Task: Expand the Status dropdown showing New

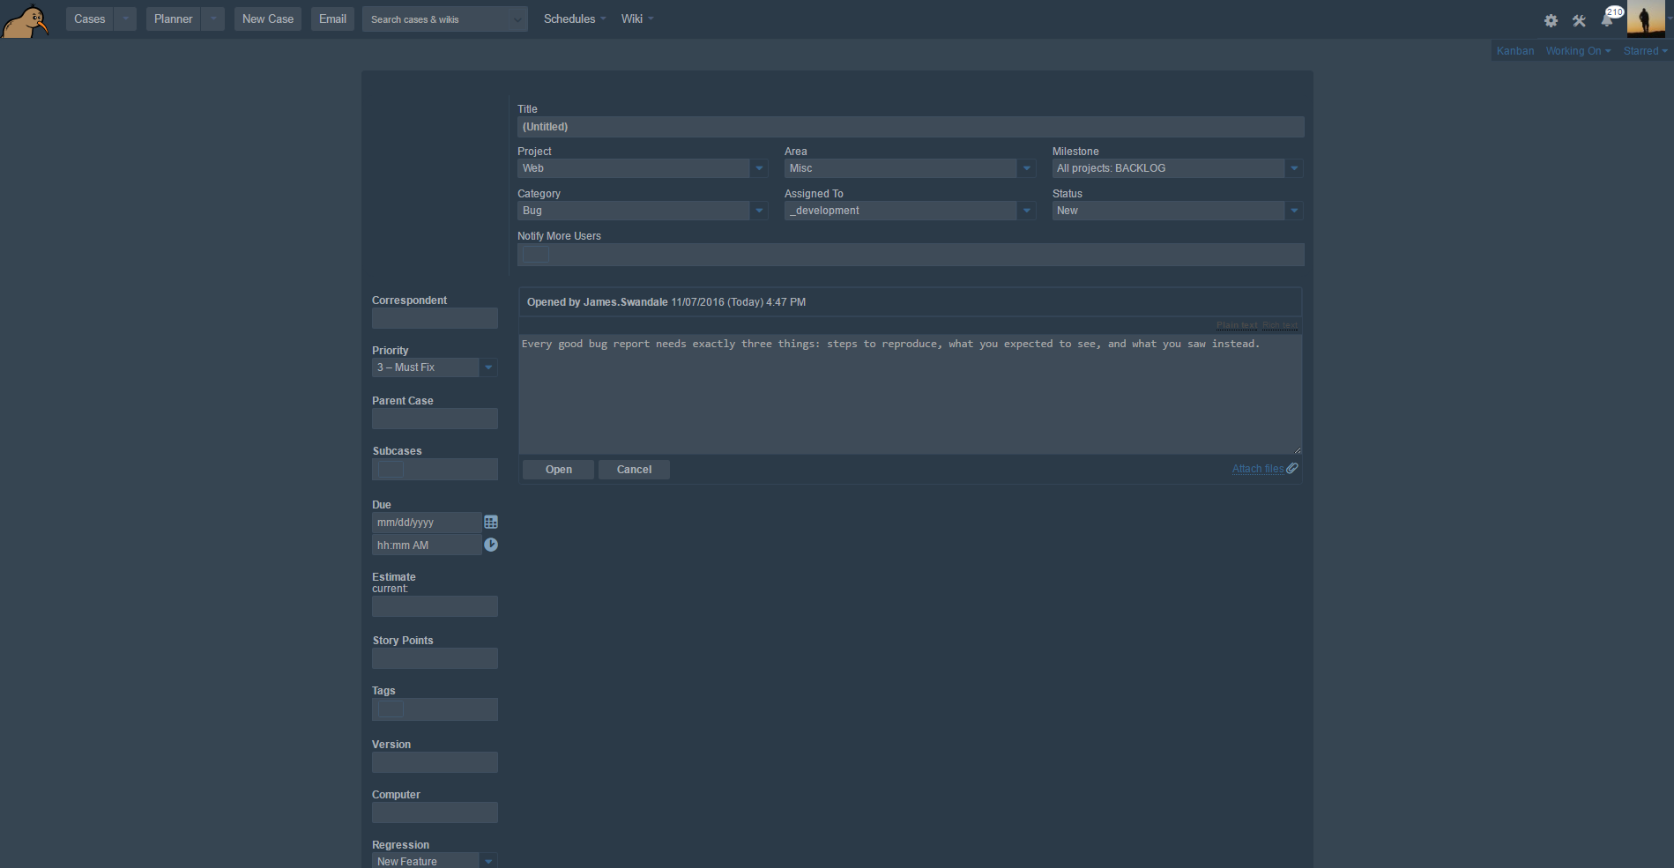Action: (x=1293, y=211)
